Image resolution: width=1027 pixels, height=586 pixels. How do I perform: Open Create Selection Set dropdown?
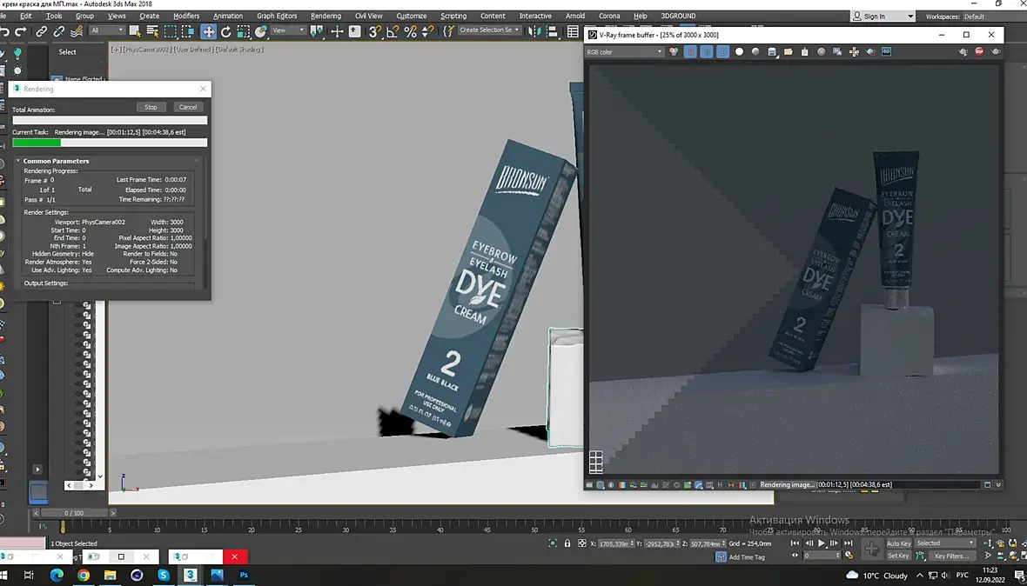click(488, 30)
